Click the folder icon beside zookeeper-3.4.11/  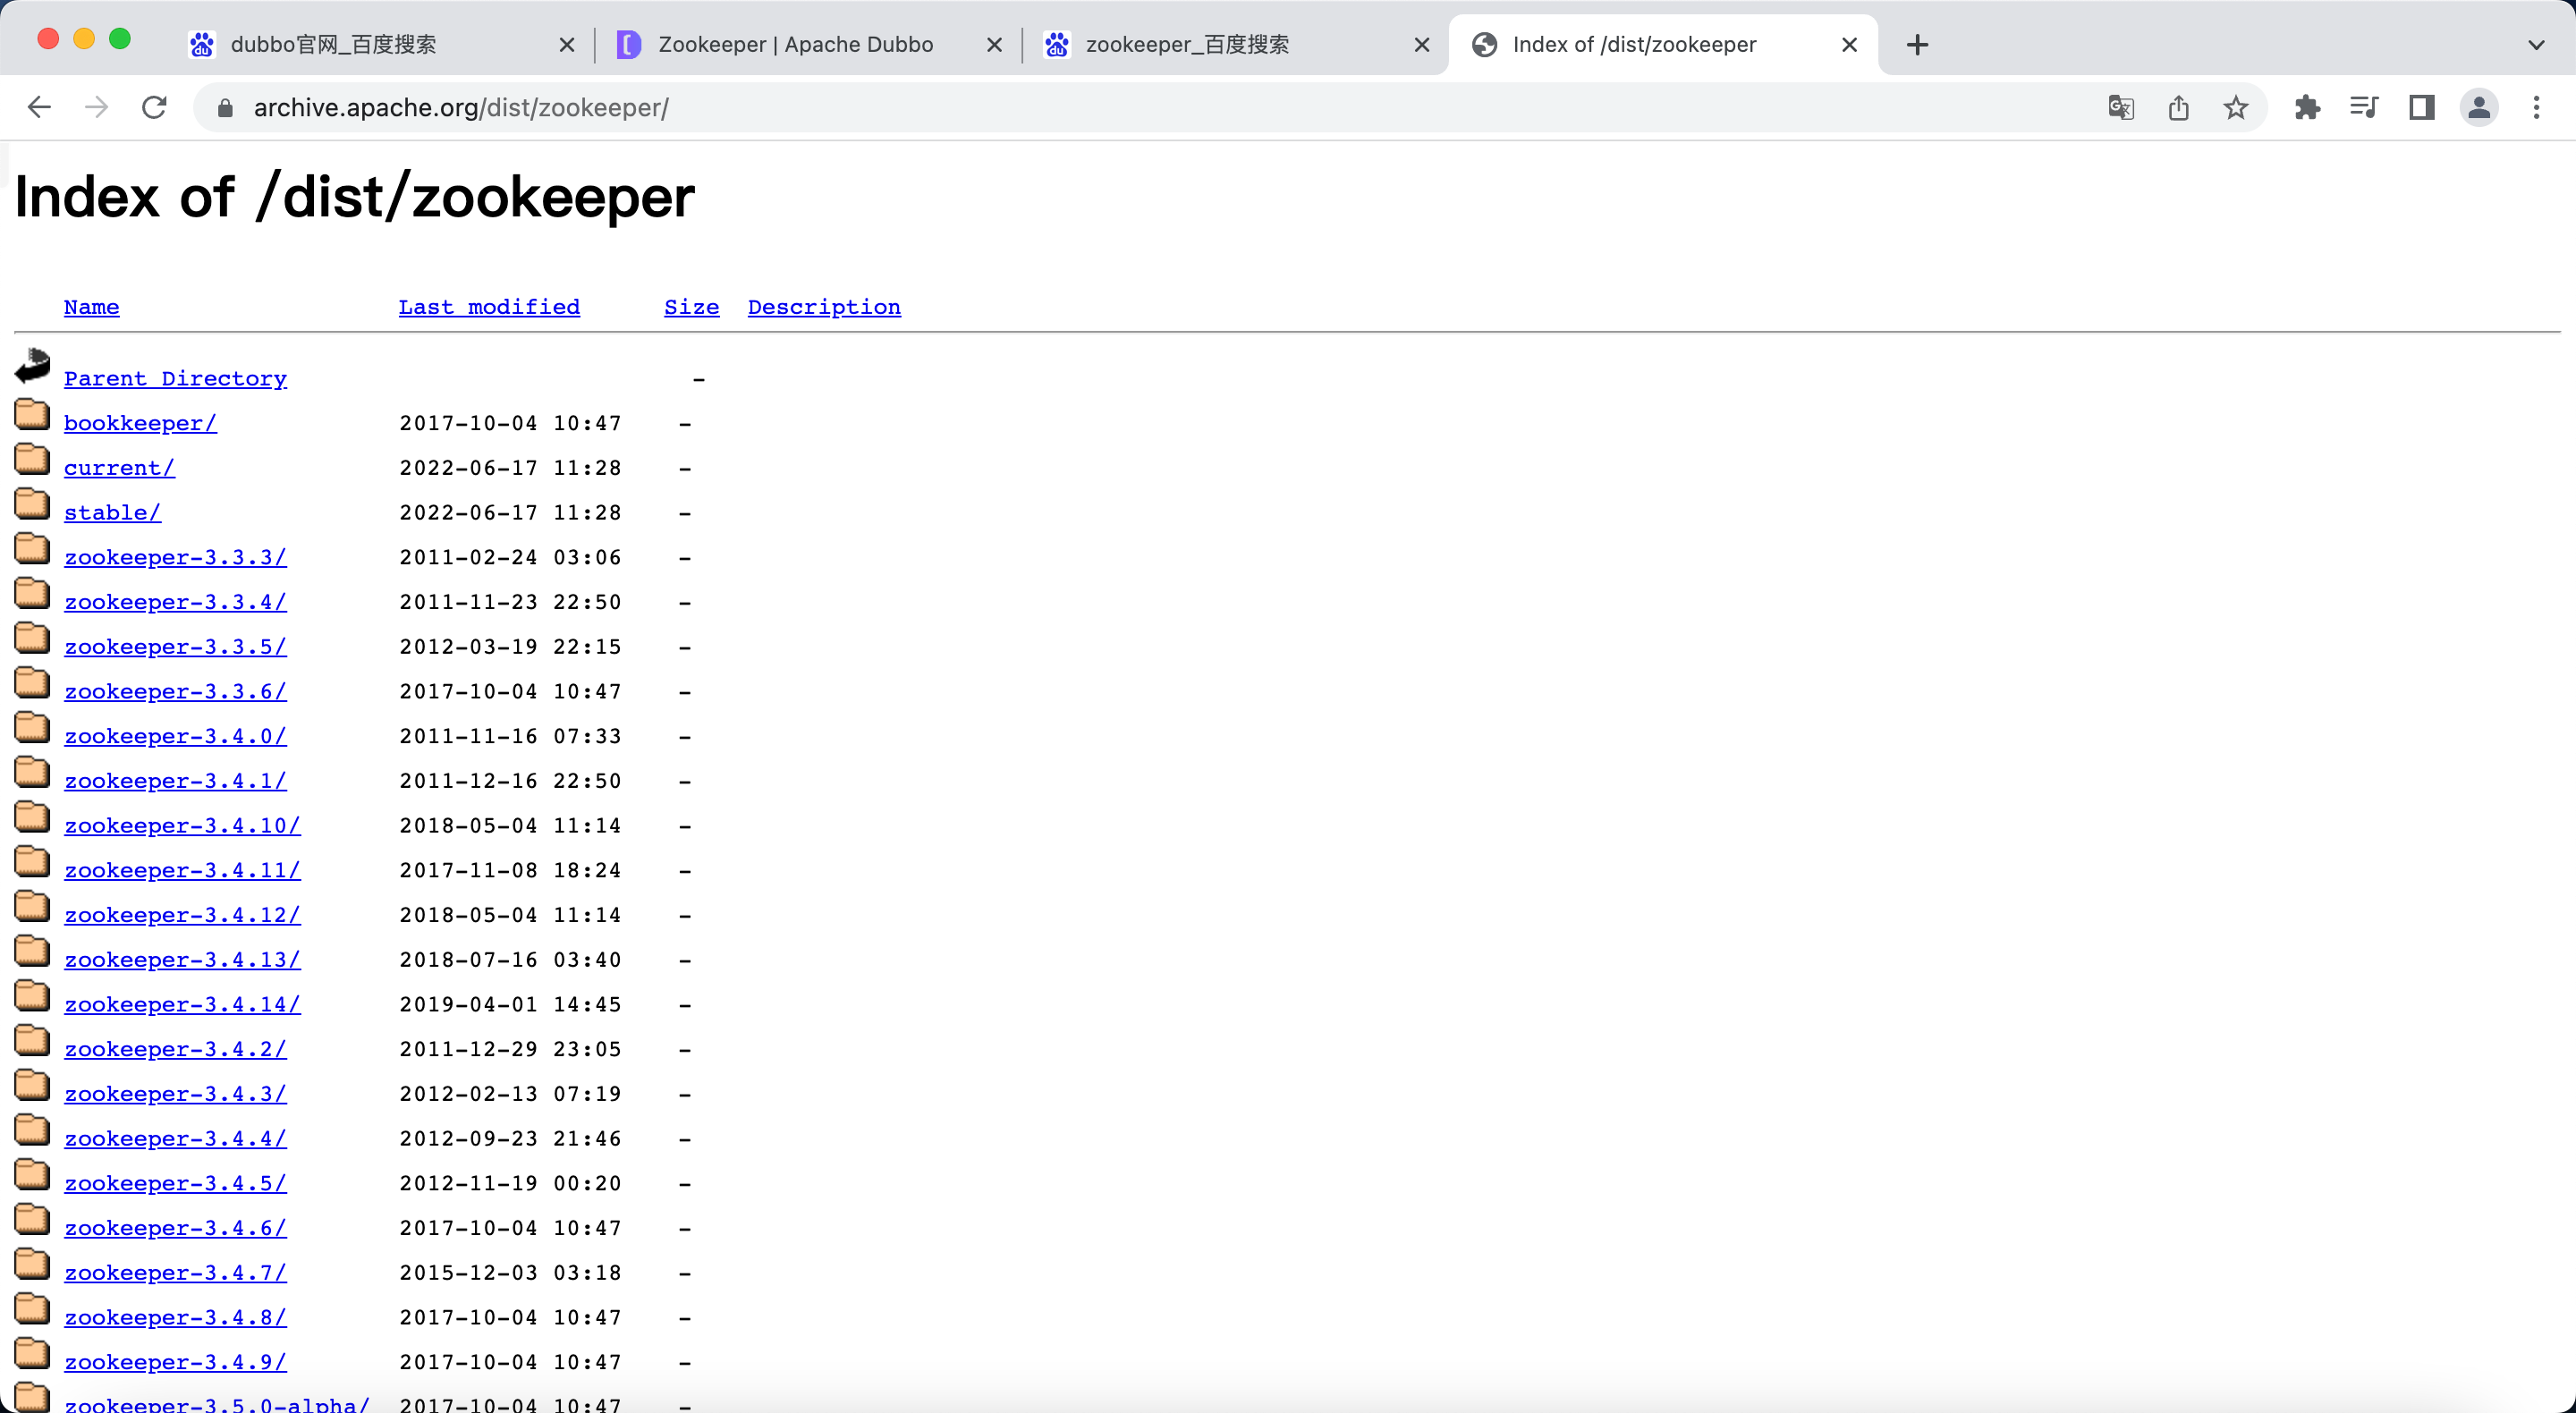[x=32, y=861]
